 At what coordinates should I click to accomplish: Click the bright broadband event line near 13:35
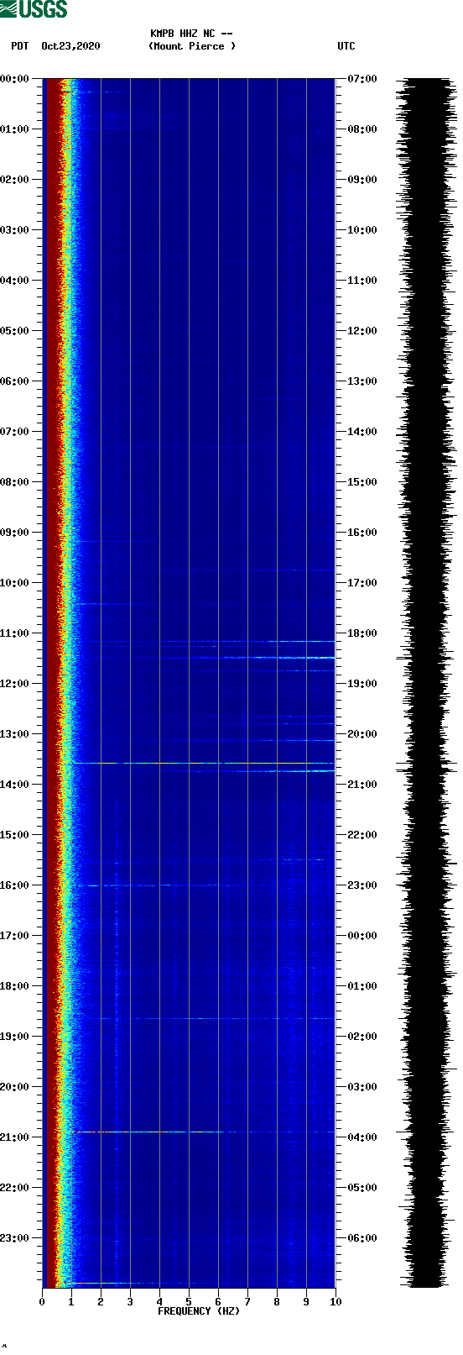(204, 763)
